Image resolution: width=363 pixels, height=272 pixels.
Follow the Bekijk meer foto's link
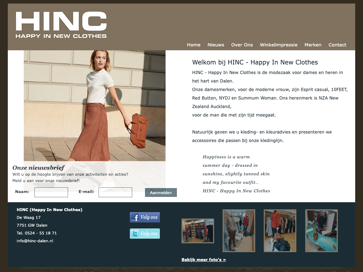[203, 260]
